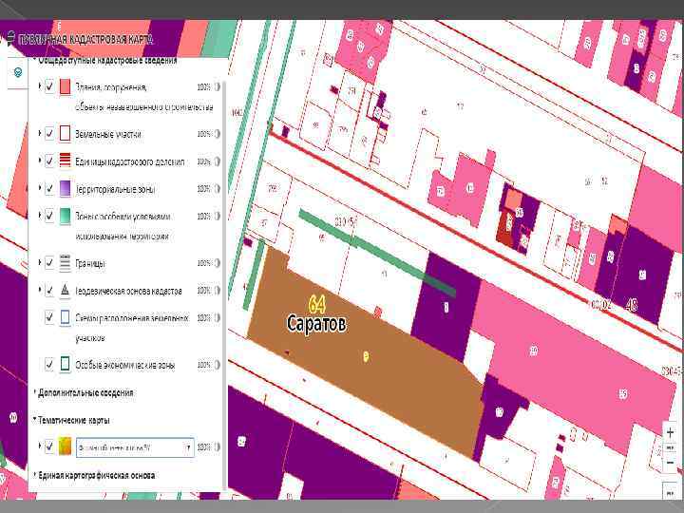
Task: Click the yellow 64 region label on map
Action: click(x=317, y=304)
